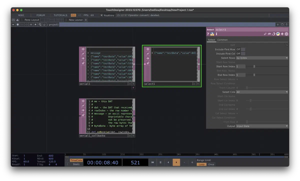The image size is (300, 181).
Task: Switch to the Common tab in parameters
Action: coord(222,40)
